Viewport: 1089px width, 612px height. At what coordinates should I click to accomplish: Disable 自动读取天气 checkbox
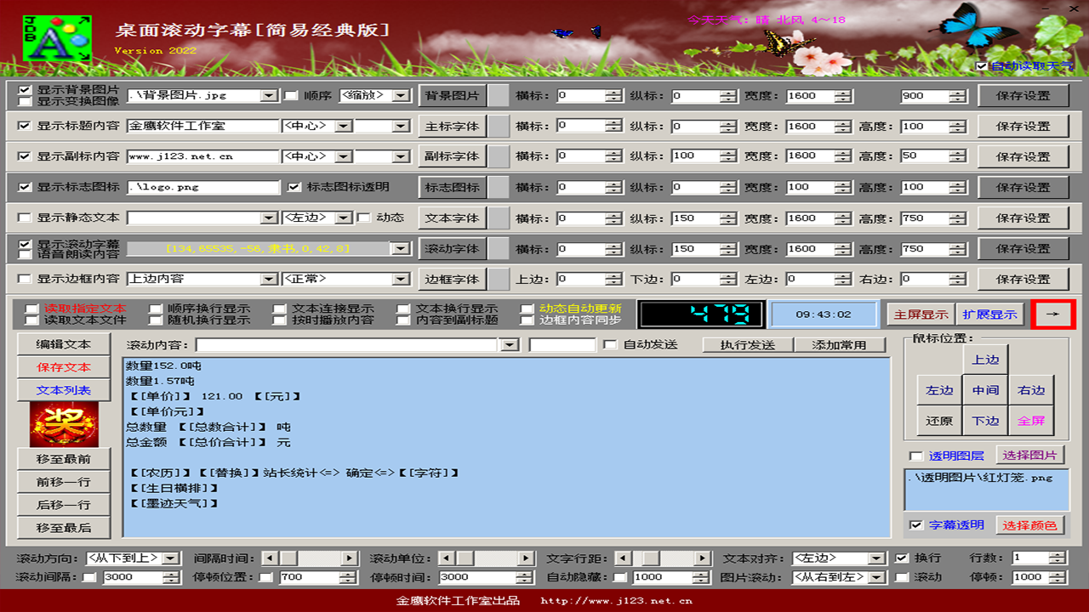coord(982,66)
